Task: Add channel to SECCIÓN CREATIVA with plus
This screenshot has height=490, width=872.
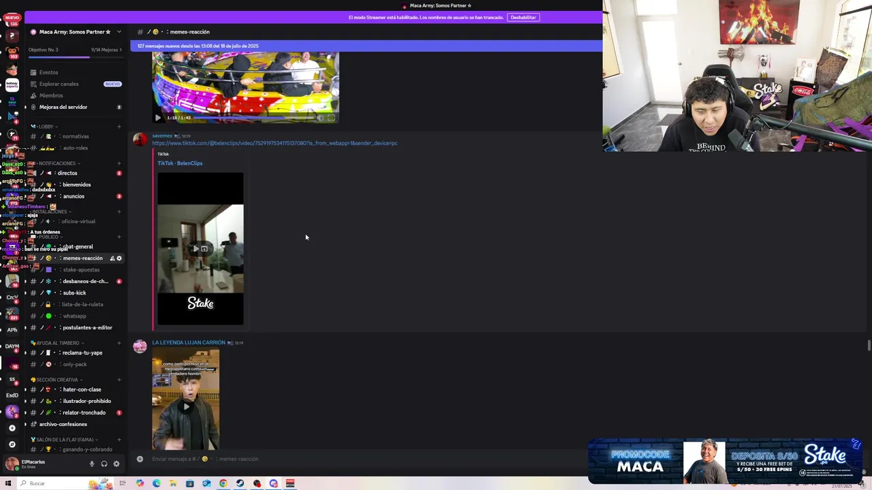Action: pyautogui.click(x=119, y=380)
